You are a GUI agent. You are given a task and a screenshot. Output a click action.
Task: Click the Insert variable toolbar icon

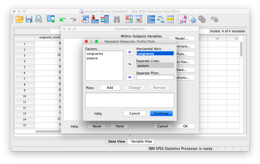click(139, 19)
